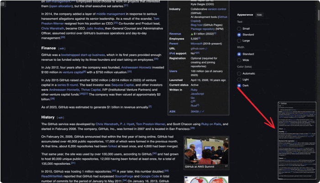The width and height of the screenshot is (320, 183).
Task: Select the Small text size option
Action: [239, 28]
